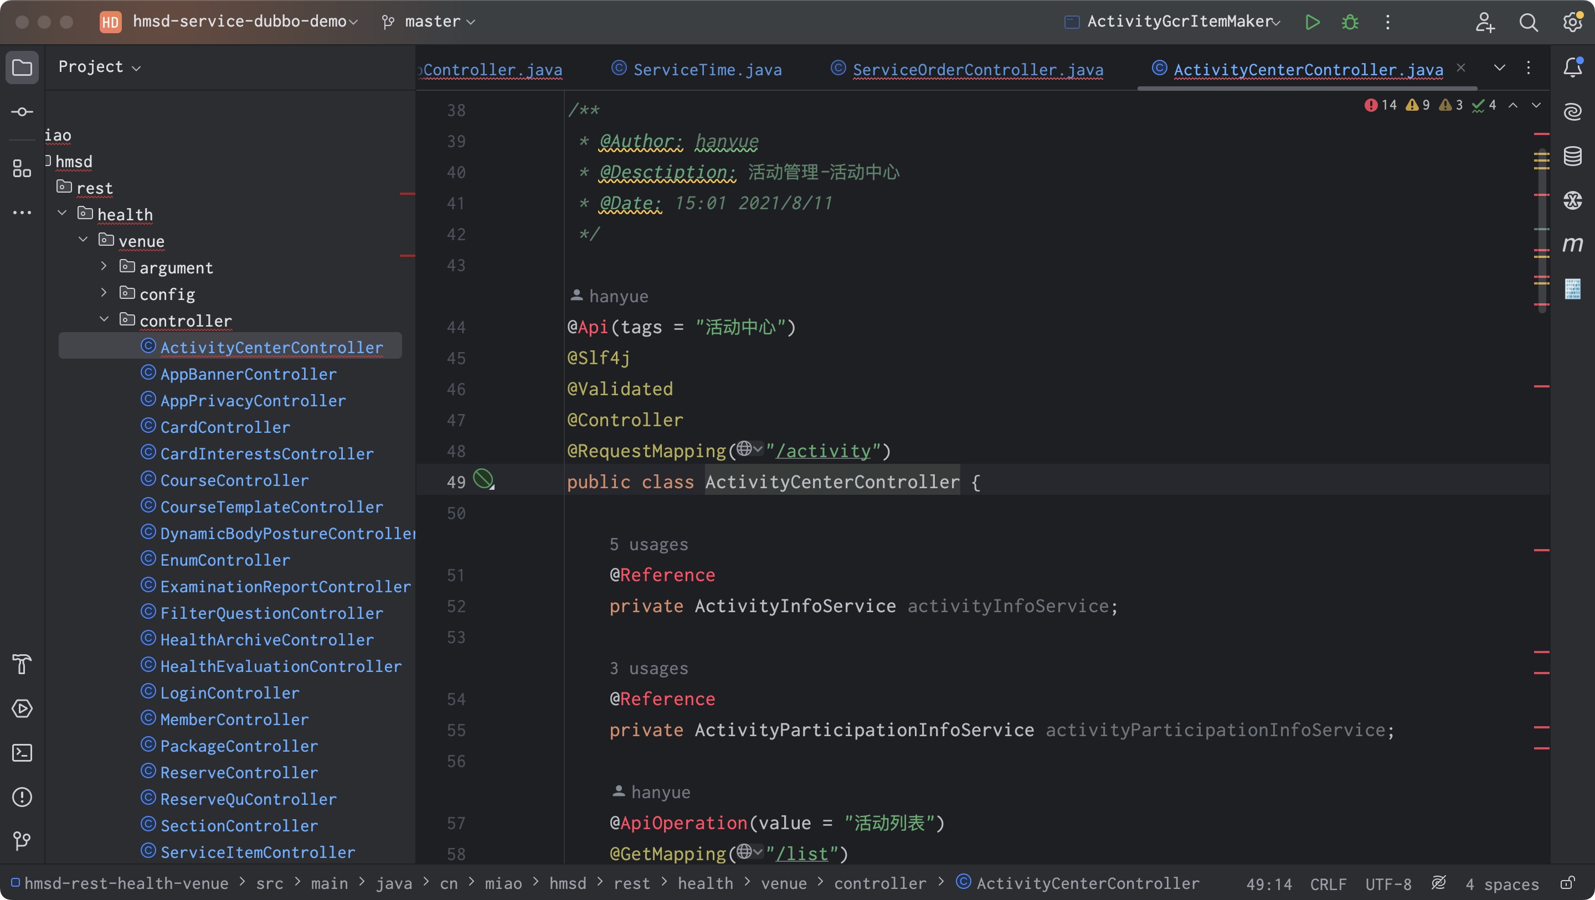Go to next highlighted error arrow
Image resolution: width=1595 pixels, height=900 pixels.
1536,105
